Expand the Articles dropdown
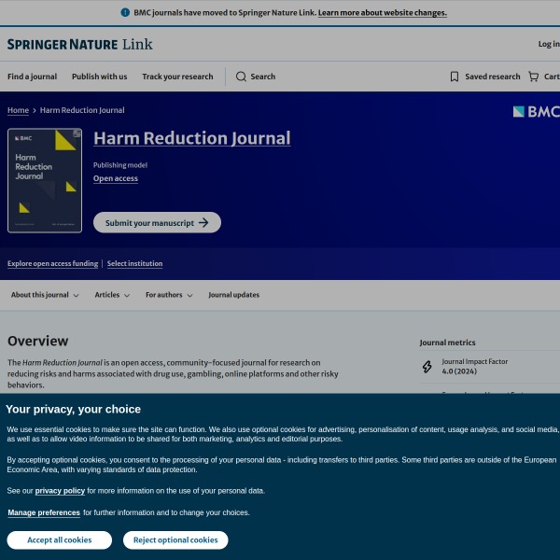The image size is (560, 560). 112,295
